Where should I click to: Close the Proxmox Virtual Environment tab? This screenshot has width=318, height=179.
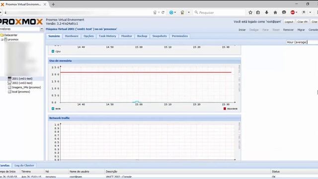pyautogui.click(x=45, y=4)
